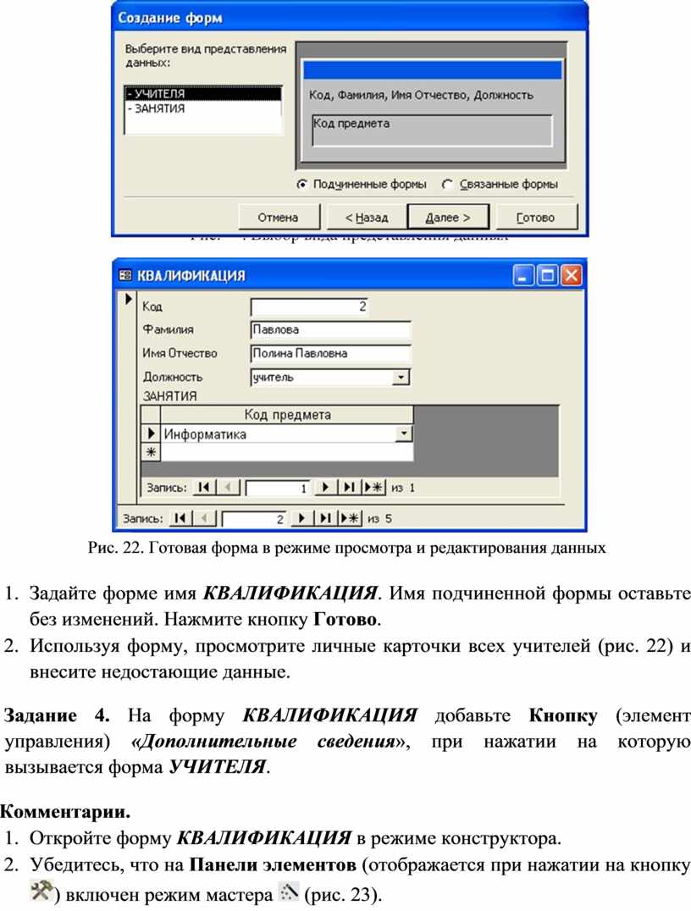The image size is (691, 911).
Task: Click the Создание форм dialog title bar
Action: pos(350,18)
